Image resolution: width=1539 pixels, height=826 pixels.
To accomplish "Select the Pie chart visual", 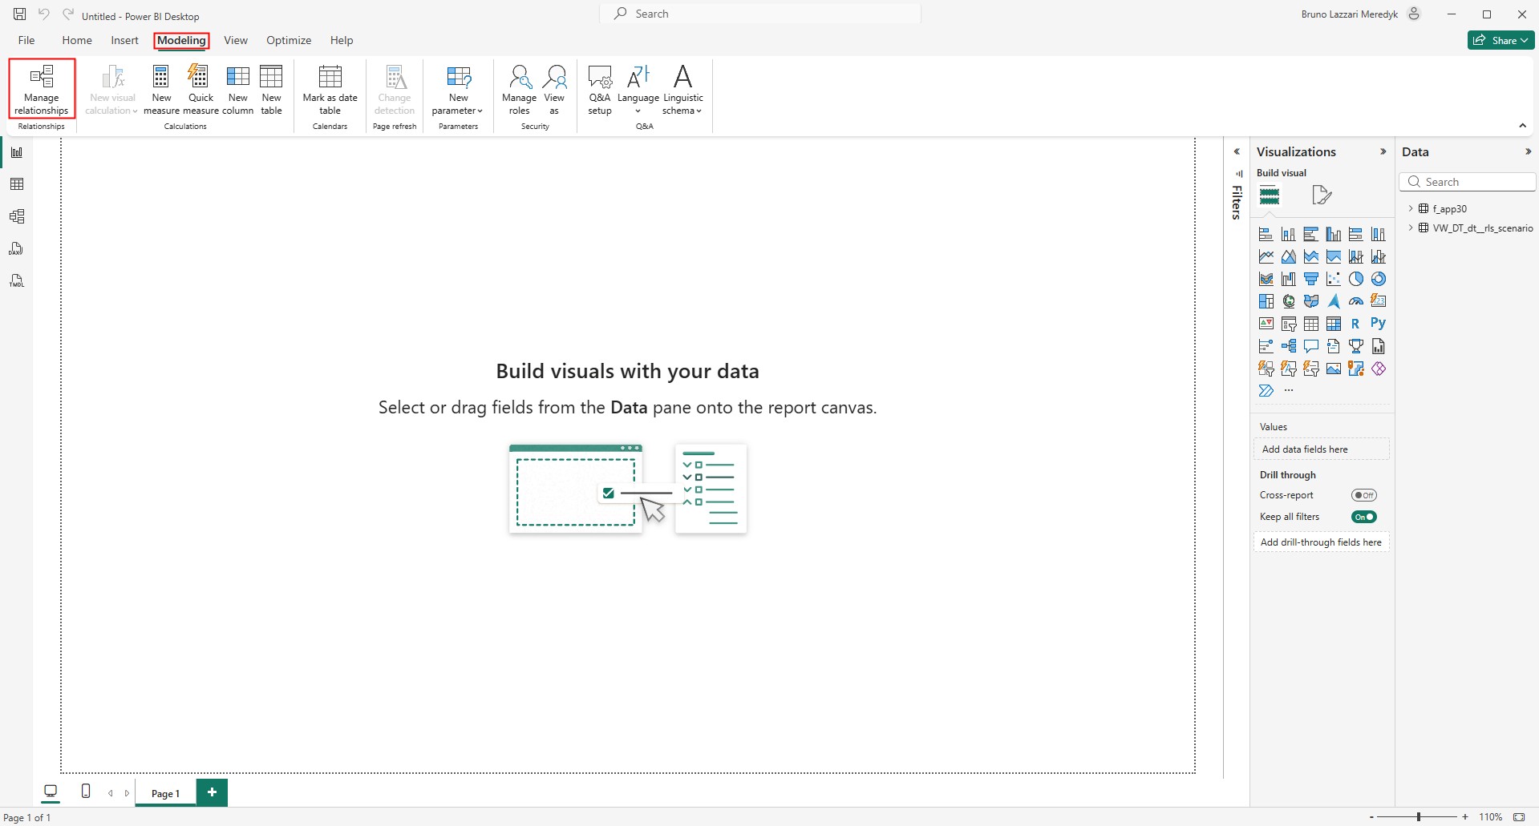I will coord(1356,279).
